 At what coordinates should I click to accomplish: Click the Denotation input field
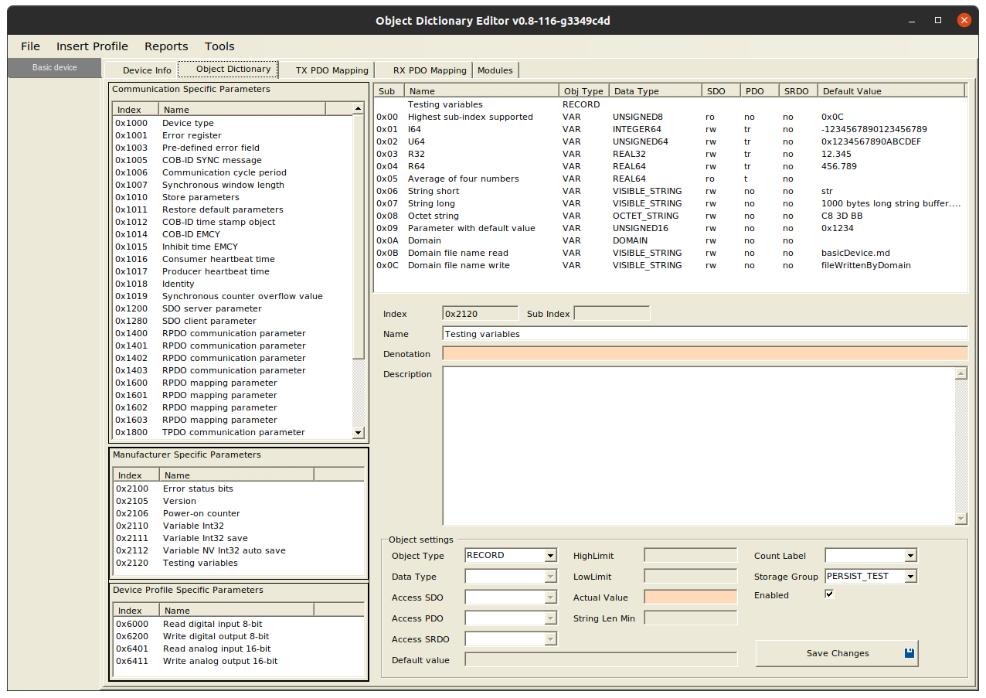(704, 353)
